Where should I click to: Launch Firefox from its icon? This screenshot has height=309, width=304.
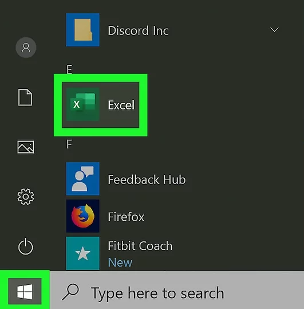pyautogui.click(x=83, y=216)
